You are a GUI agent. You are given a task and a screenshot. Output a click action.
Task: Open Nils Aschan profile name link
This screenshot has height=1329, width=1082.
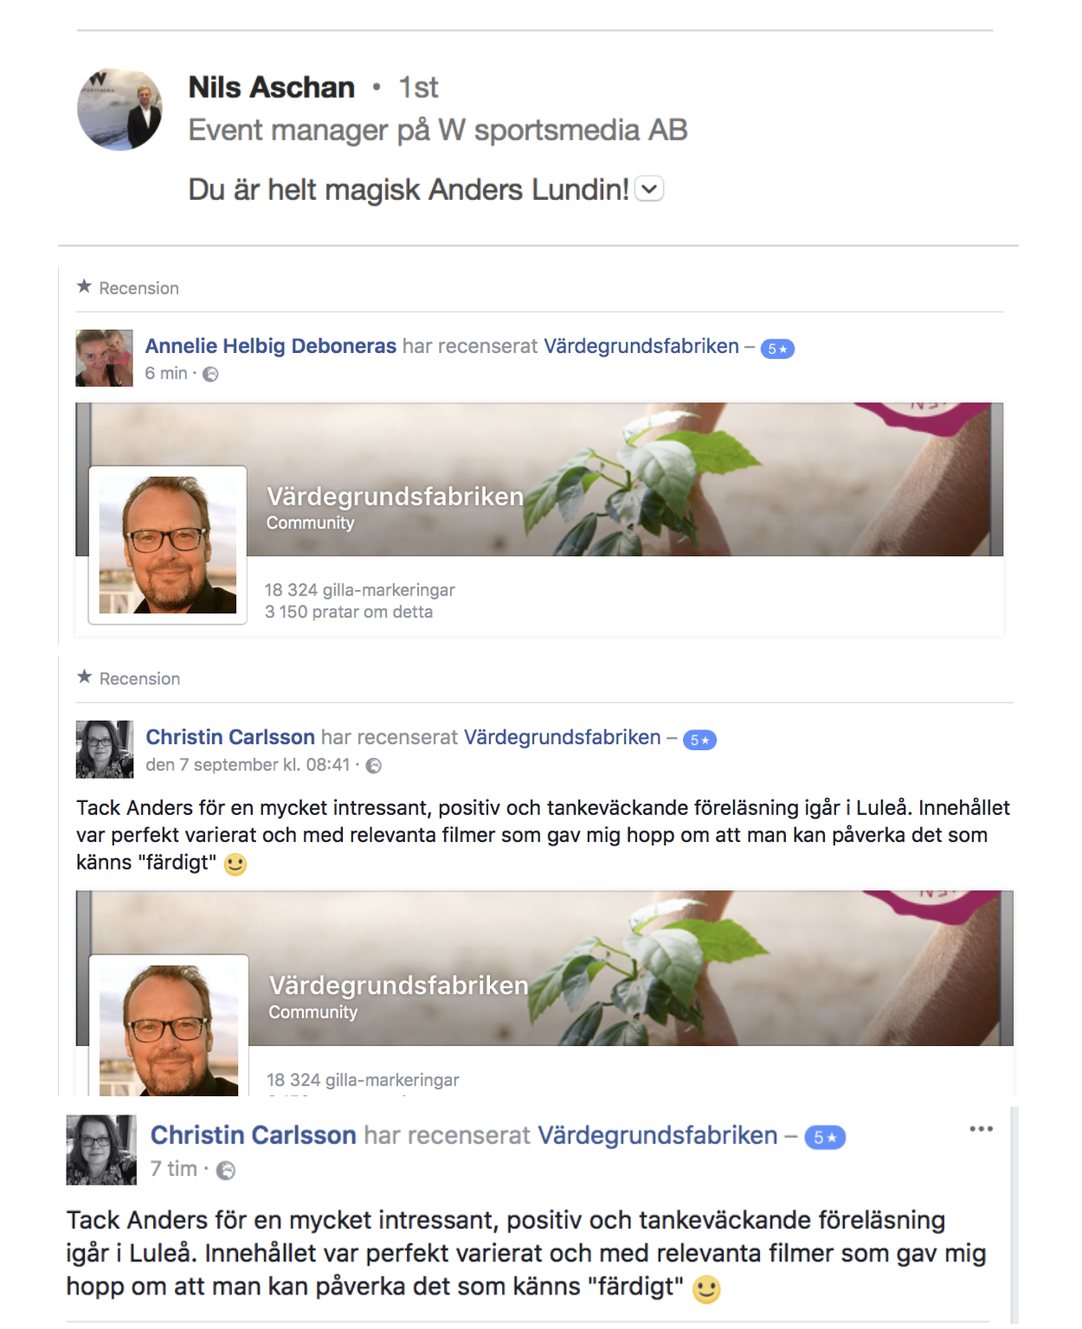(271, 87)
